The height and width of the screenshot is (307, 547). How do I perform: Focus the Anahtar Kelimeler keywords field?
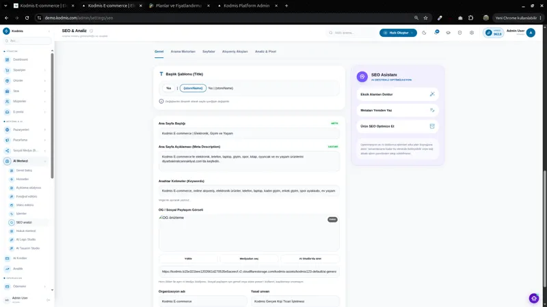coord(249,191)
